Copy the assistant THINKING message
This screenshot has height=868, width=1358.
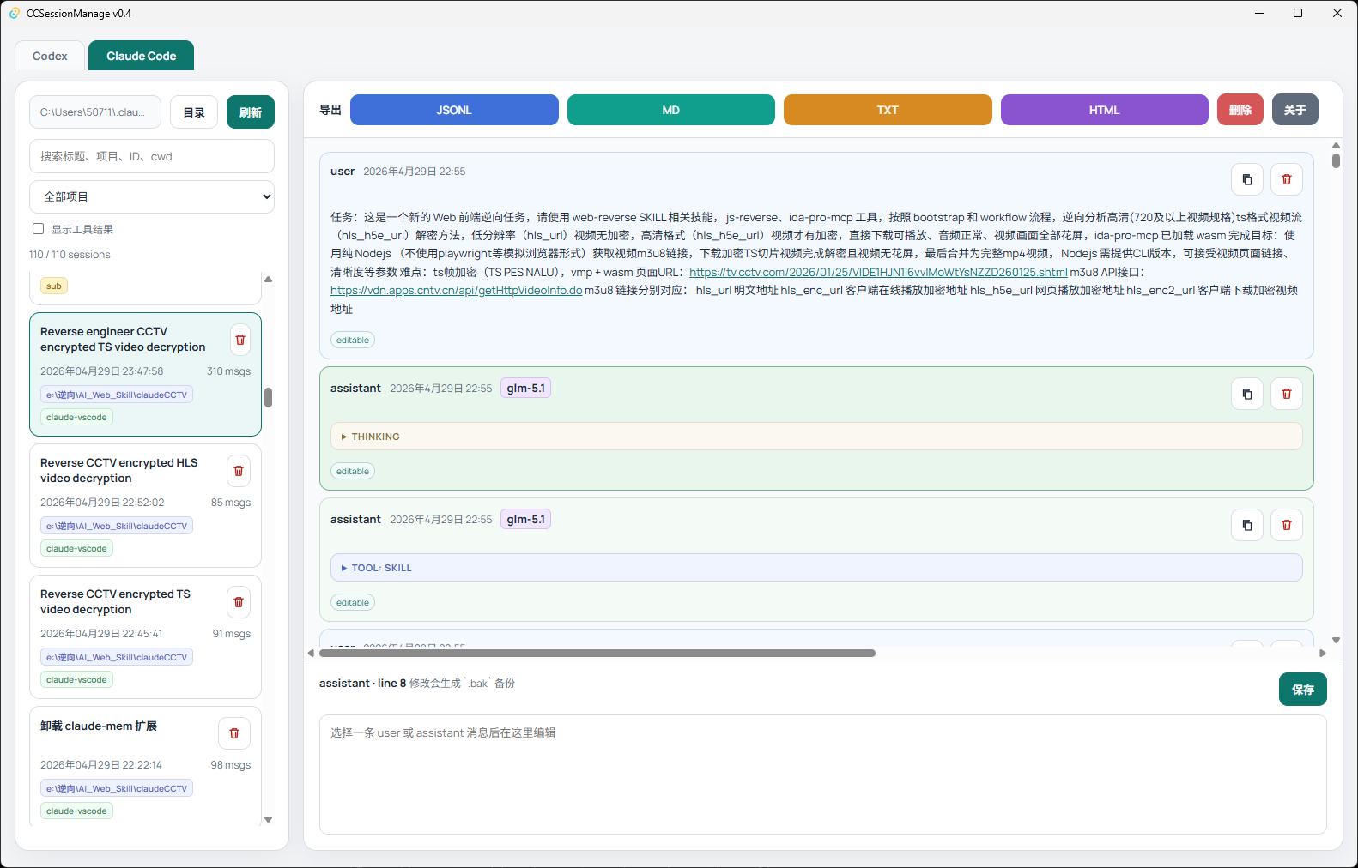[1247, 394]
